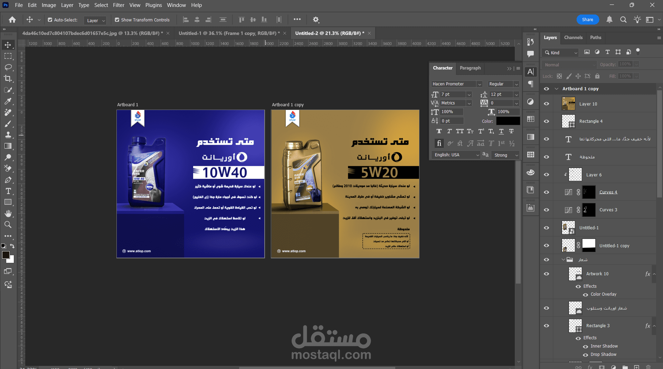Open the History panel icon
Screen dimensions: 663x369
(531, 42)
